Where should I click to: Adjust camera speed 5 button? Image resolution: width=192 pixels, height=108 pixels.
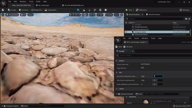[x=116, y=15]
